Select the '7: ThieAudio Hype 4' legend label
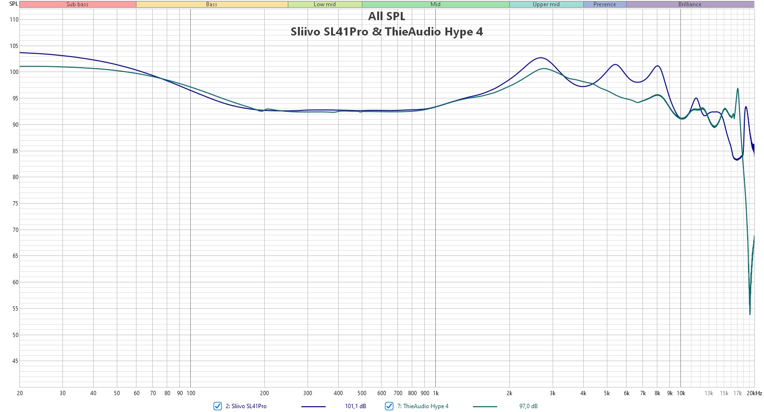The height and width of the screenshot is (412, 764). point(423,406)
